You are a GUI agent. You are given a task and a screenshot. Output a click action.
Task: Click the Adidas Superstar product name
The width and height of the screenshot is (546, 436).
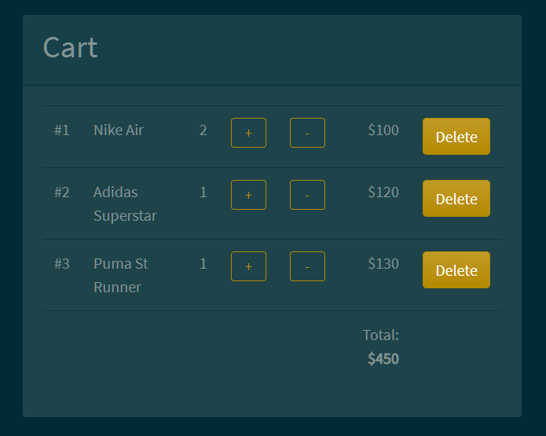coord(124,203)
